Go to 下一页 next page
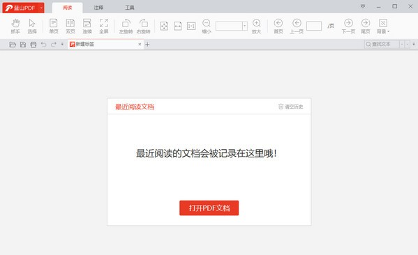This screenshot has height=255, width=418. [x=348, y=26]
